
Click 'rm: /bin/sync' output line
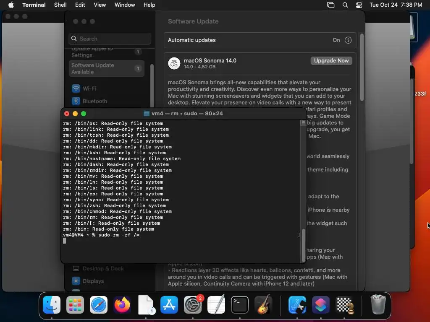click(x=116, y=200)
